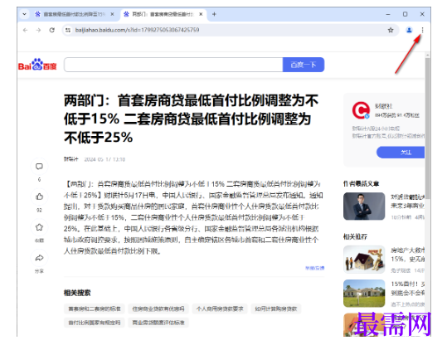Click the profile avatar icon
Viewport: 447px width, 350px height.
coord(409,30)
